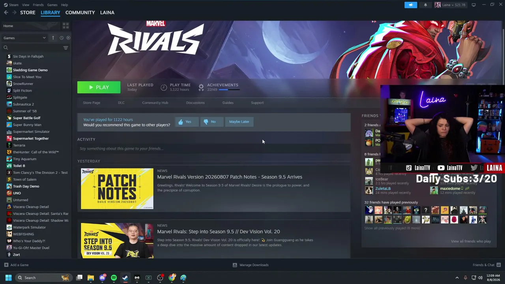The height and width of the screenshot is (284, 505).
Task: Open the Patch Notes thumbnail
Action: click(117, 189)
